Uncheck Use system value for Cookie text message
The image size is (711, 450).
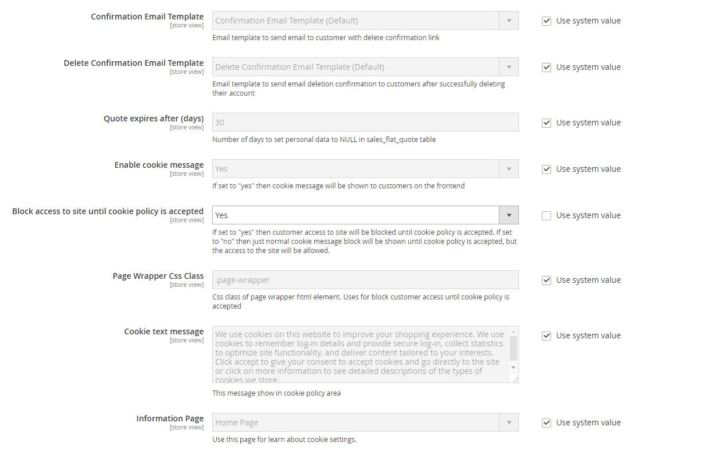(x=546, y=336)
